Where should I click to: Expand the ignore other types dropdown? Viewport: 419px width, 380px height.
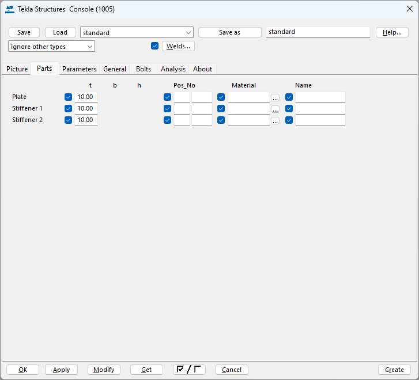pos(51,47)
